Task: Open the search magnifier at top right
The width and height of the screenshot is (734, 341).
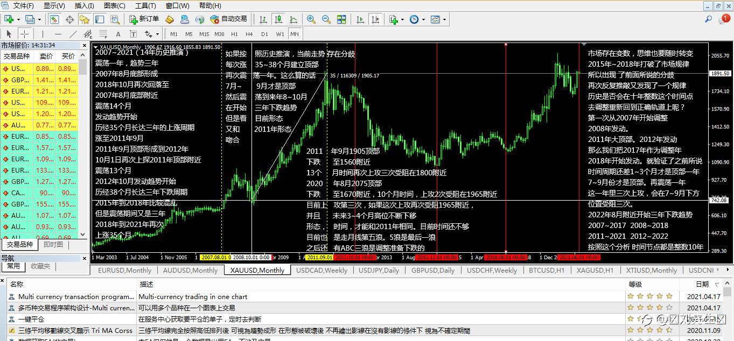Action: (x=709, y=19)
